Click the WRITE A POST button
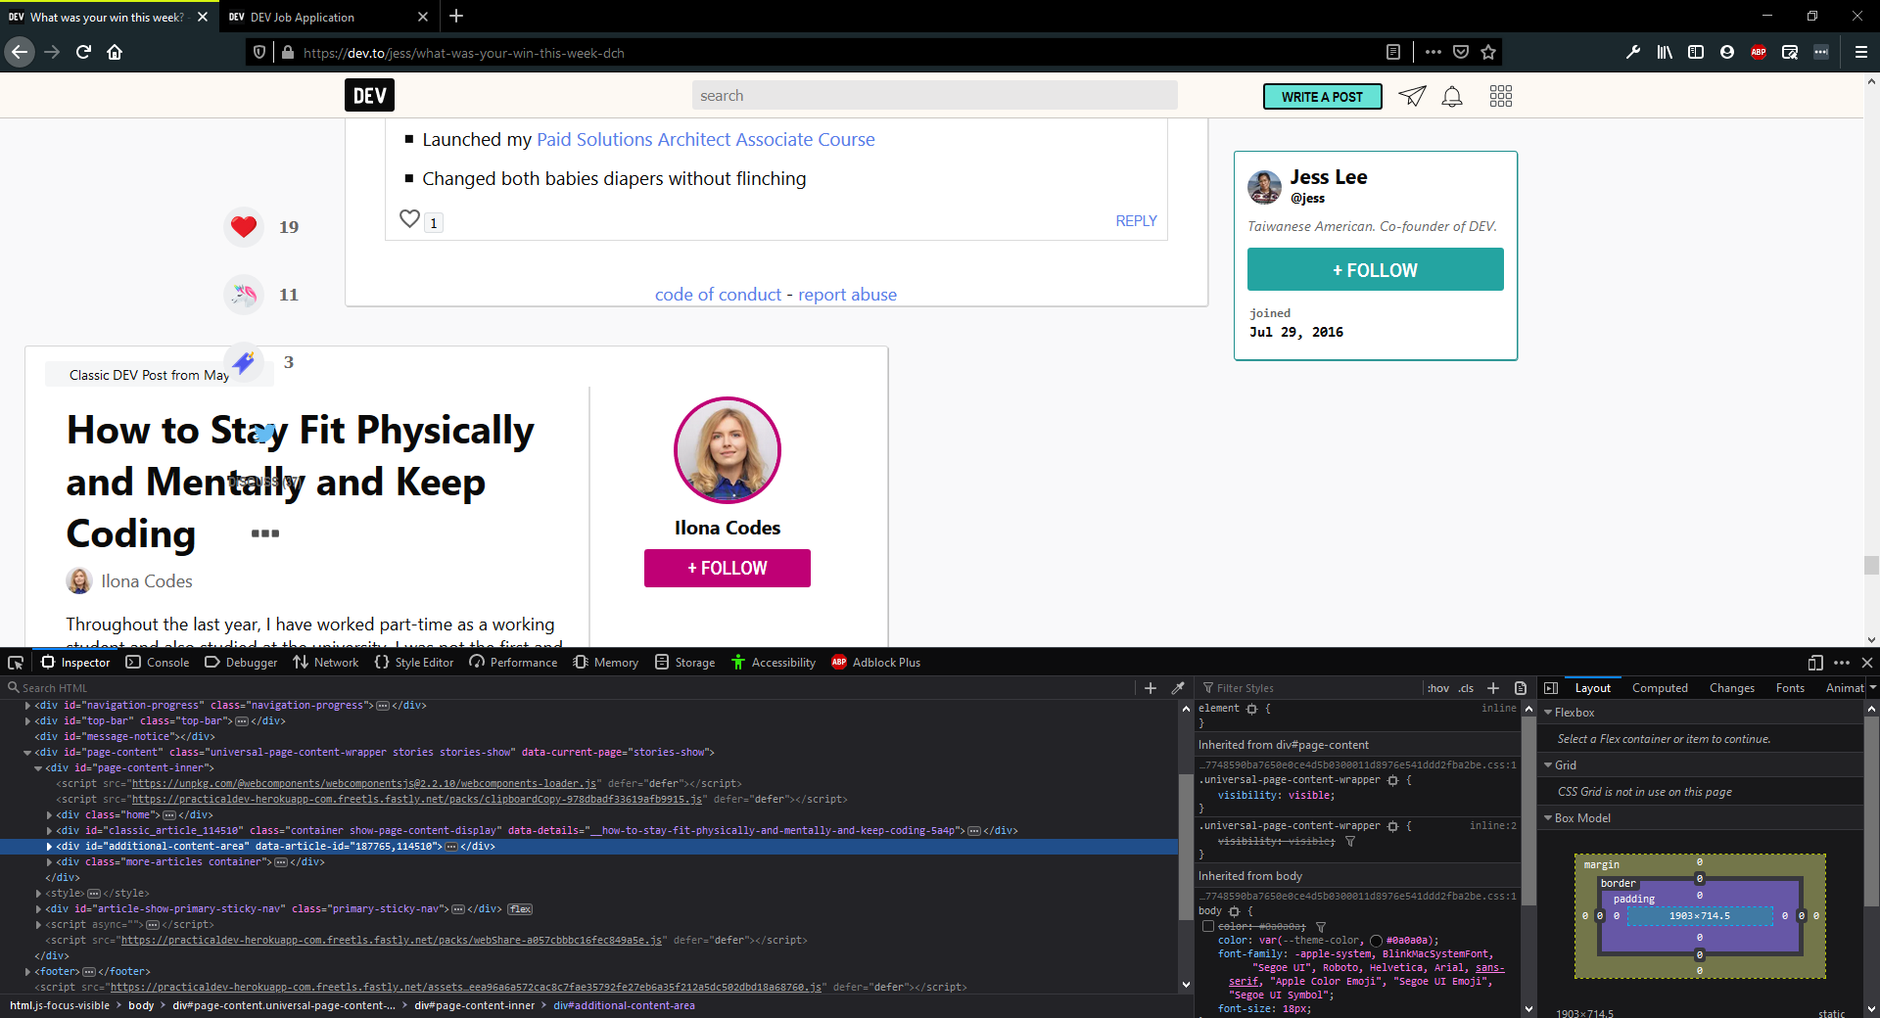 [x=1322, y=96]
